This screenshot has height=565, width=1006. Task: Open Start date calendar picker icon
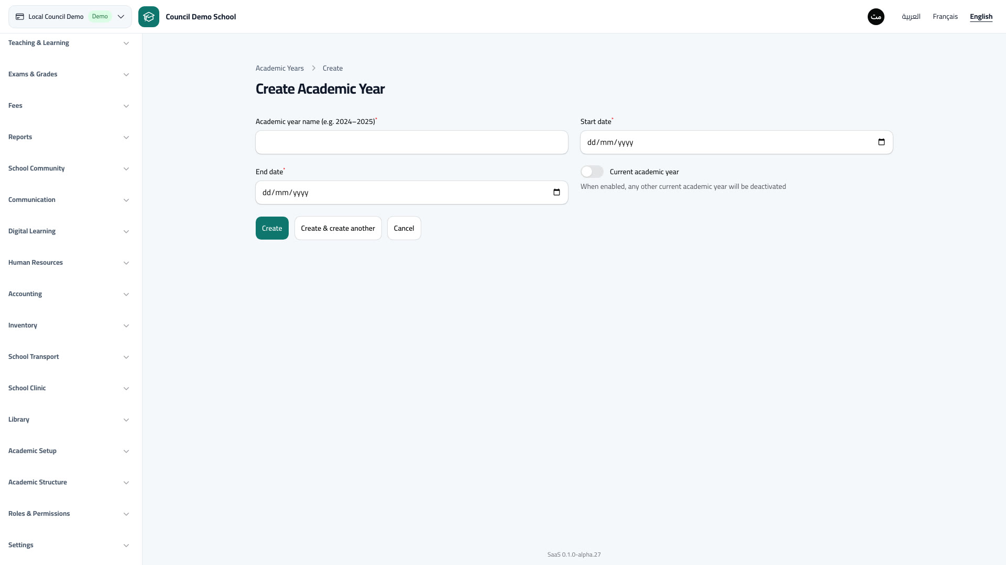881,142
